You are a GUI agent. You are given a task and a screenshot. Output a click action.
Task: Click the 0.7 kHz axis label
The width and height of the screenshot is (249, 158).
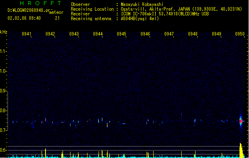(3, 130)
